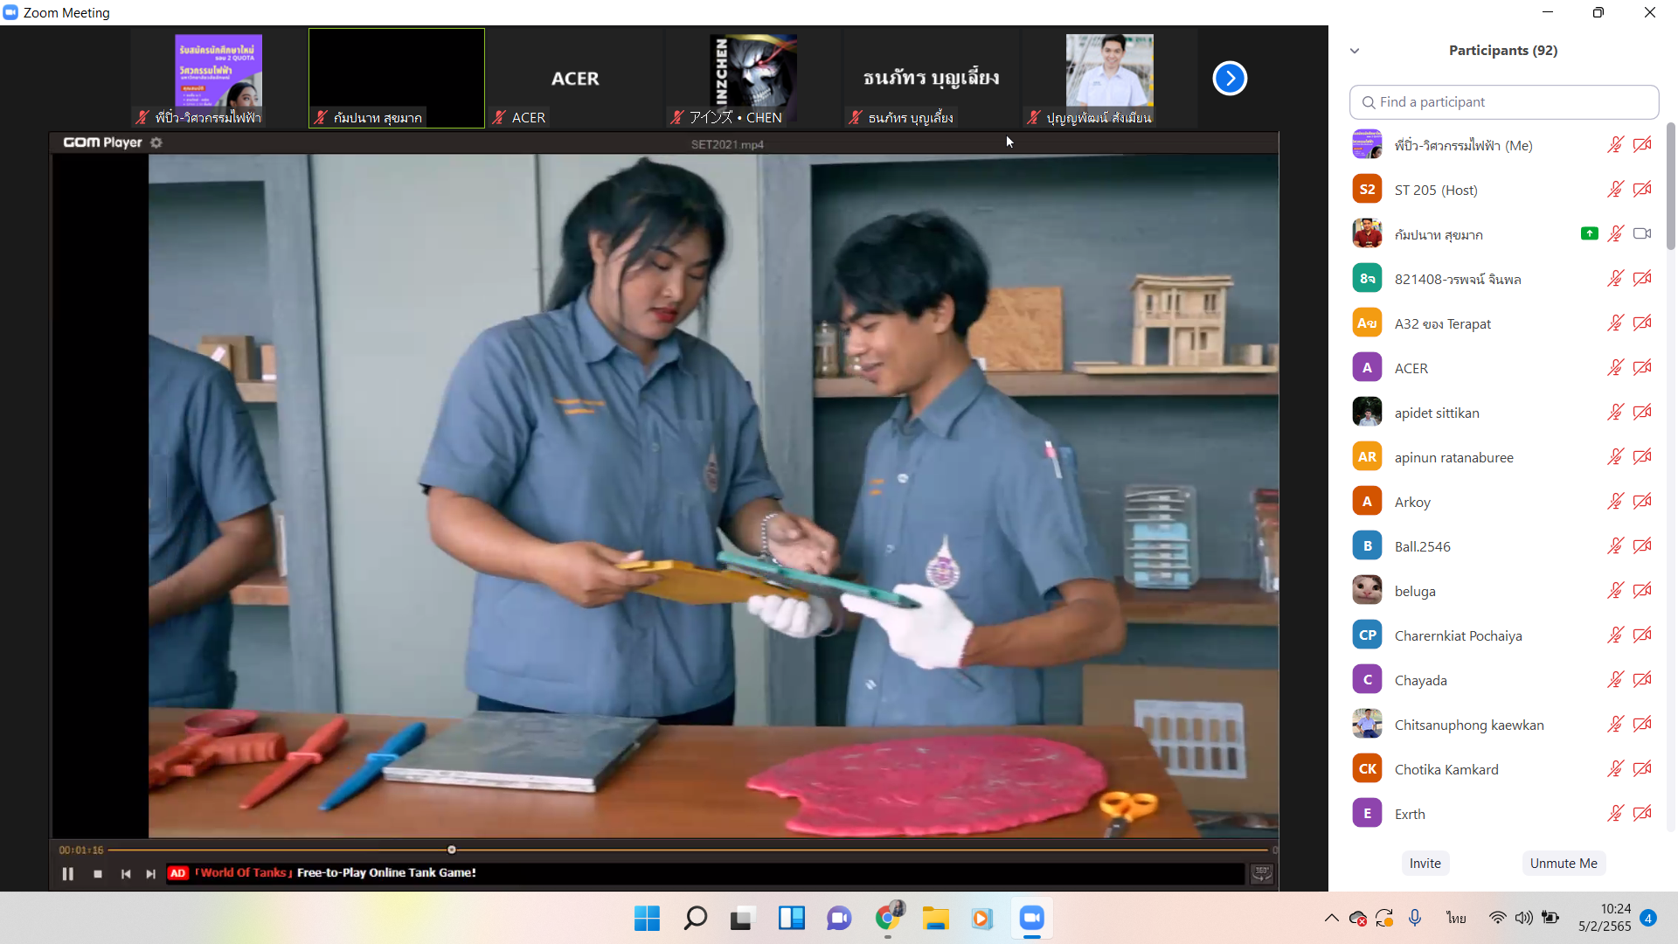Click the Unmute Me button
Screen dimensions: 1678x944
(x=1563, y=863)
